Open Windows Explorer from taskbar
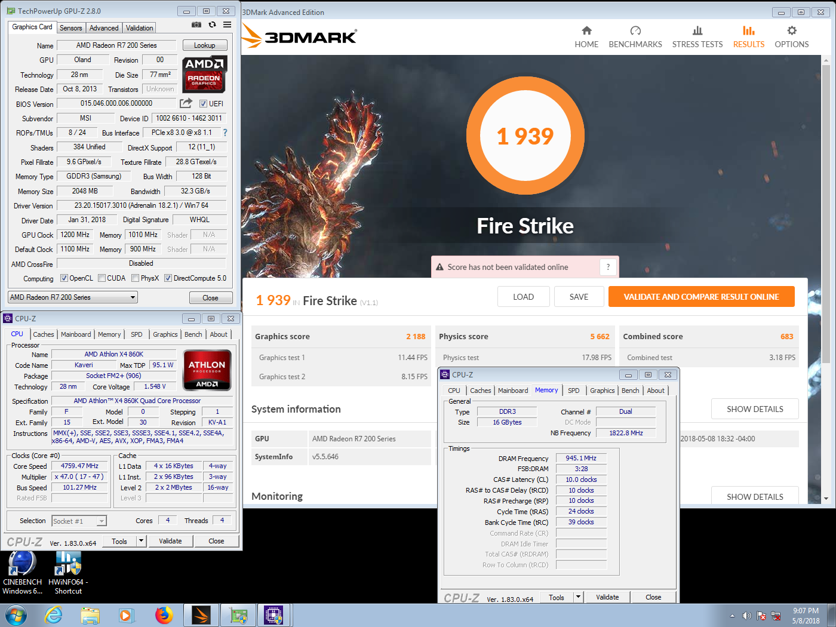The height and width of the screenshot is (627, 836). pyautogui.click(x=90, y=615)
